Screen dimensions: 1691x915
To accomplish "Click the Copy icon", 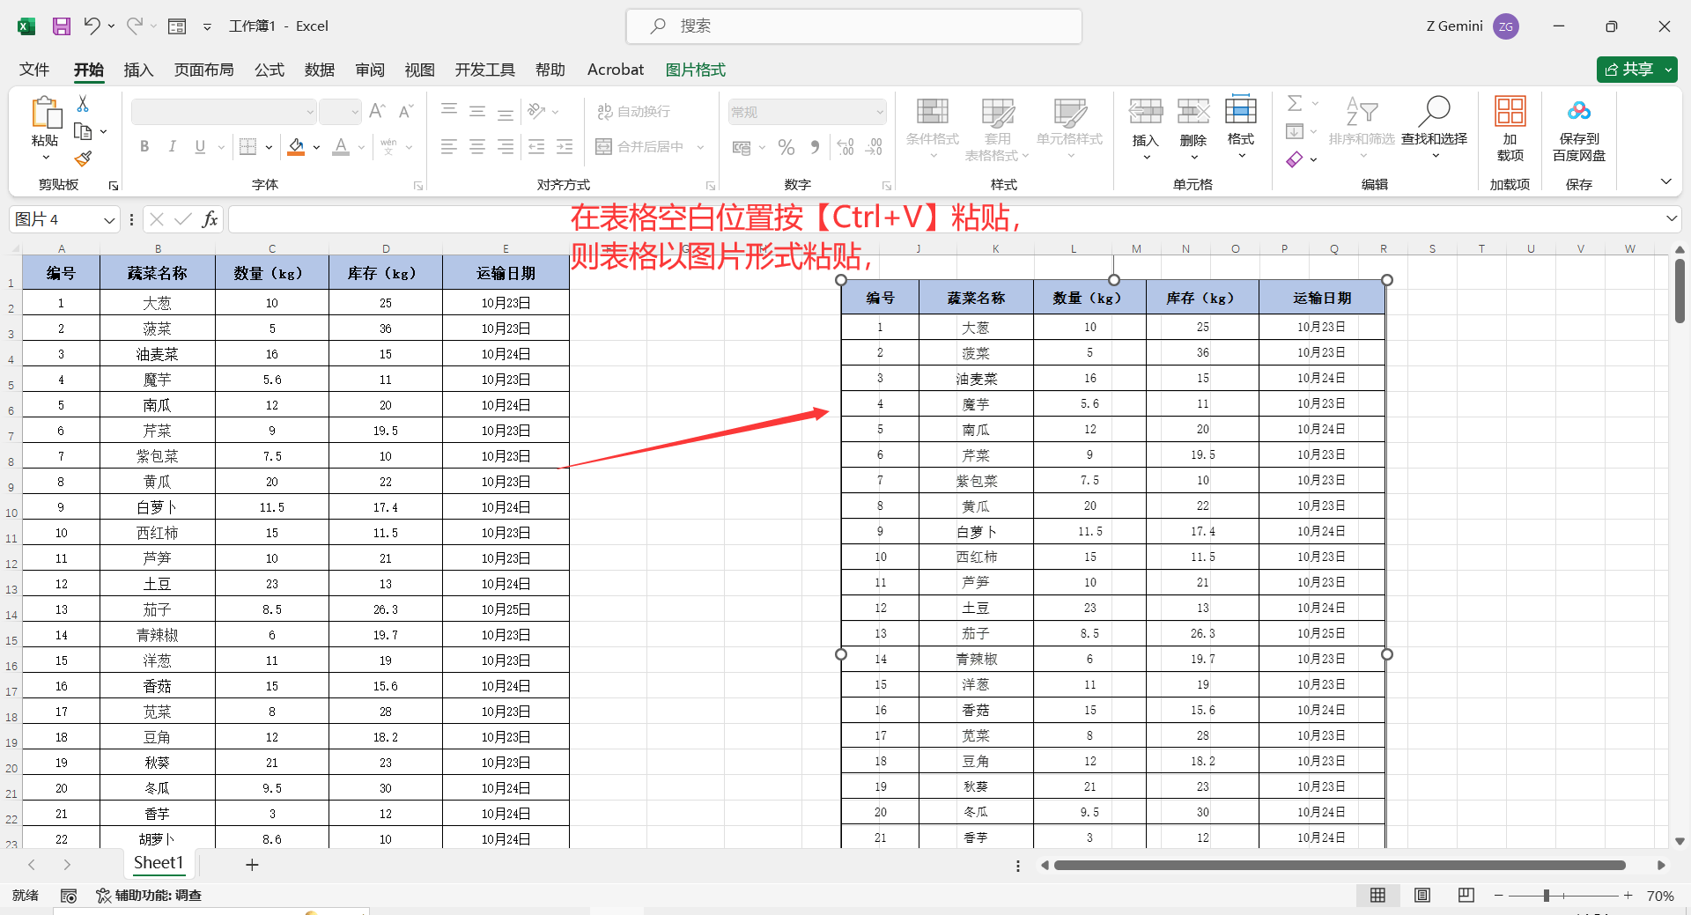I will pyautogui.click(x=84, y=131).
